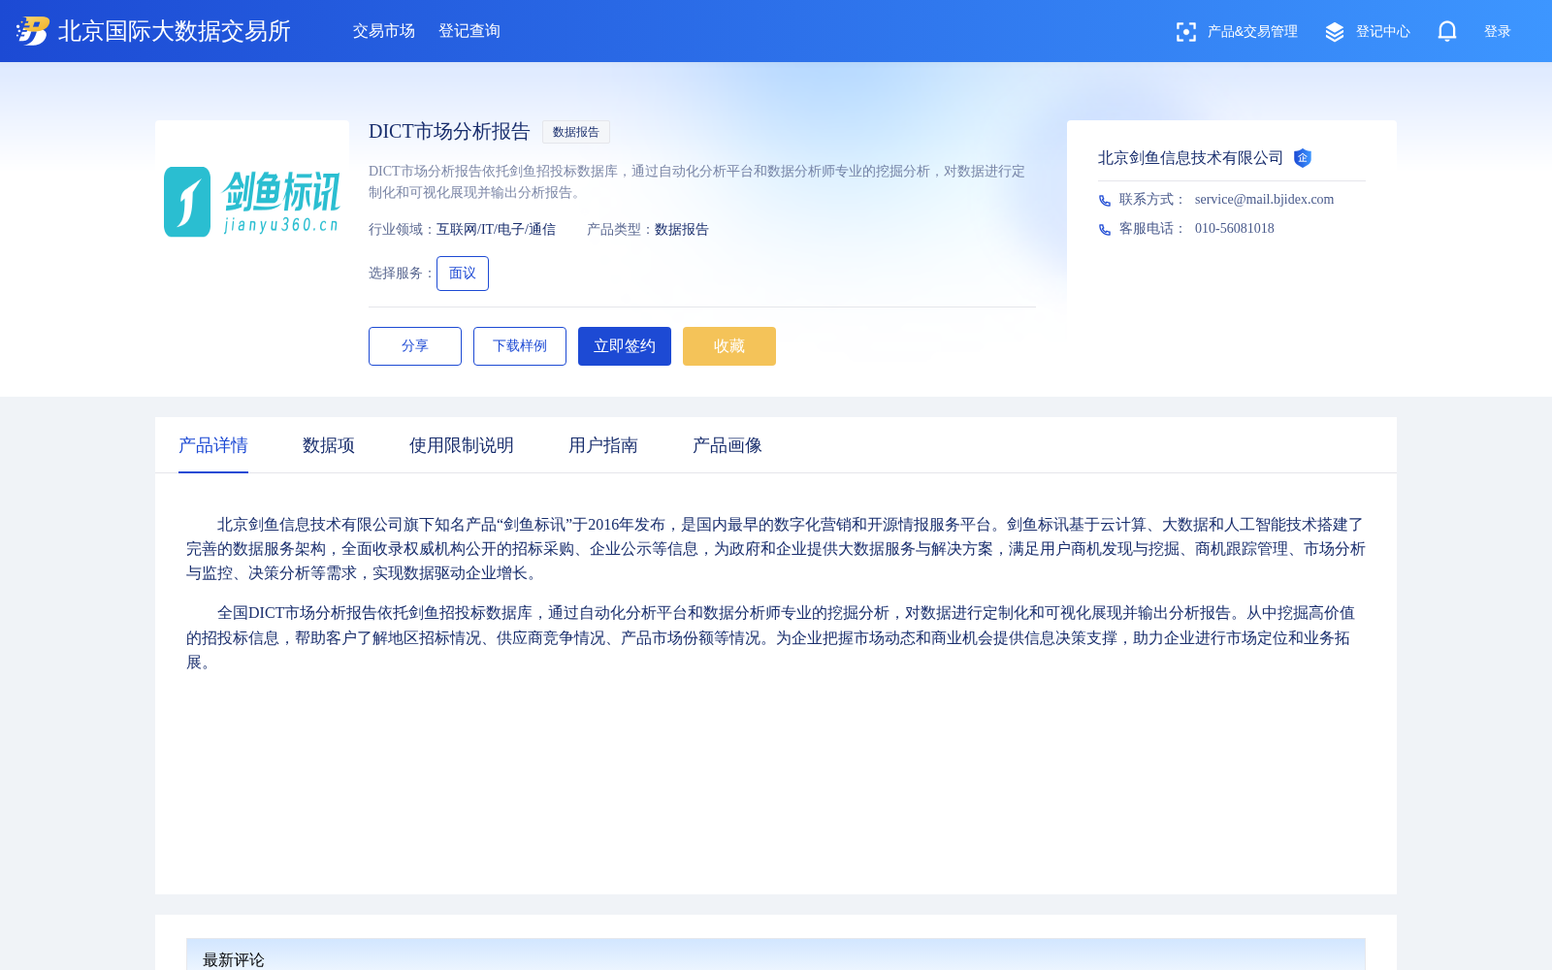Click the 数据报告 tag next to title
The image size is (1552, 970).
coord(576,132)
